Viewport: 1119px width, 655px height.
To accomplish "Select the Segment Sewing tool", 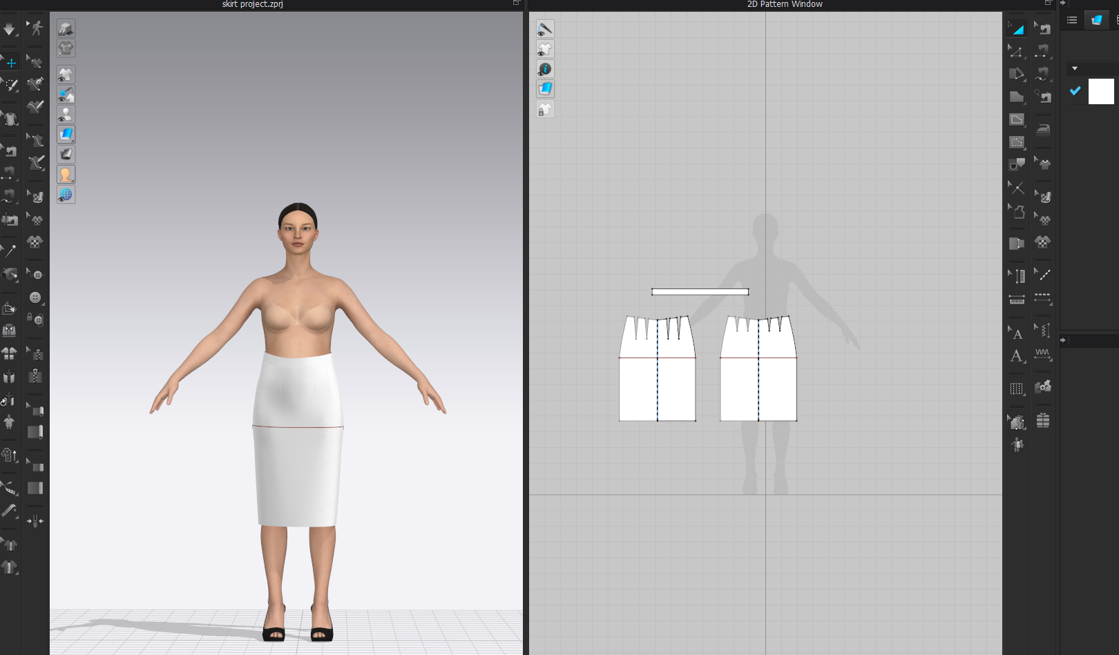I will (x=1043, y=52).
